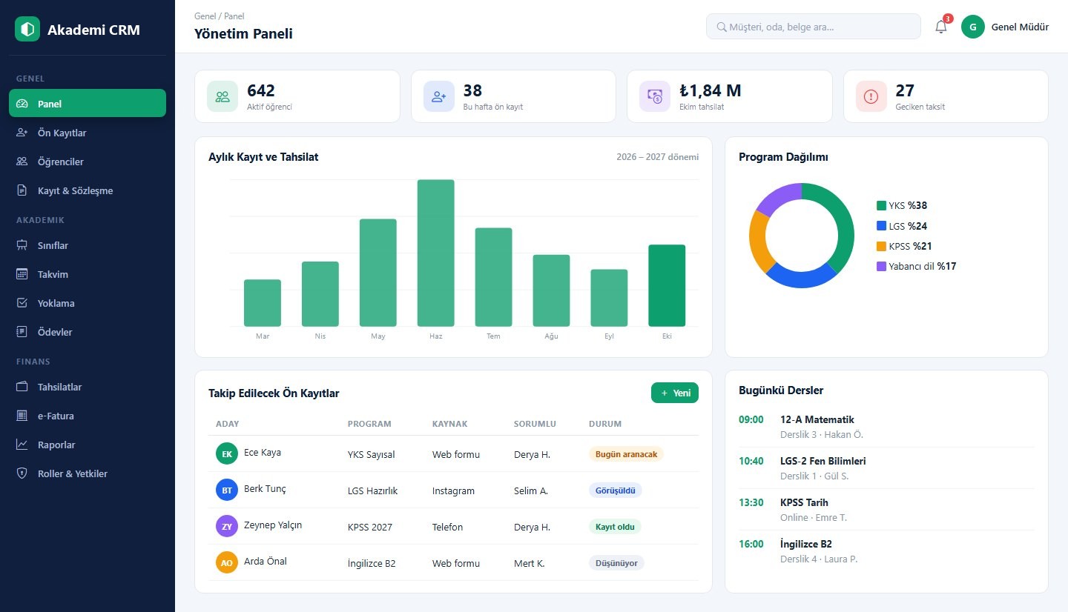Click the Akademi CRM logo icon
This screenshot has height=612, width=1068.
[27, 30]
